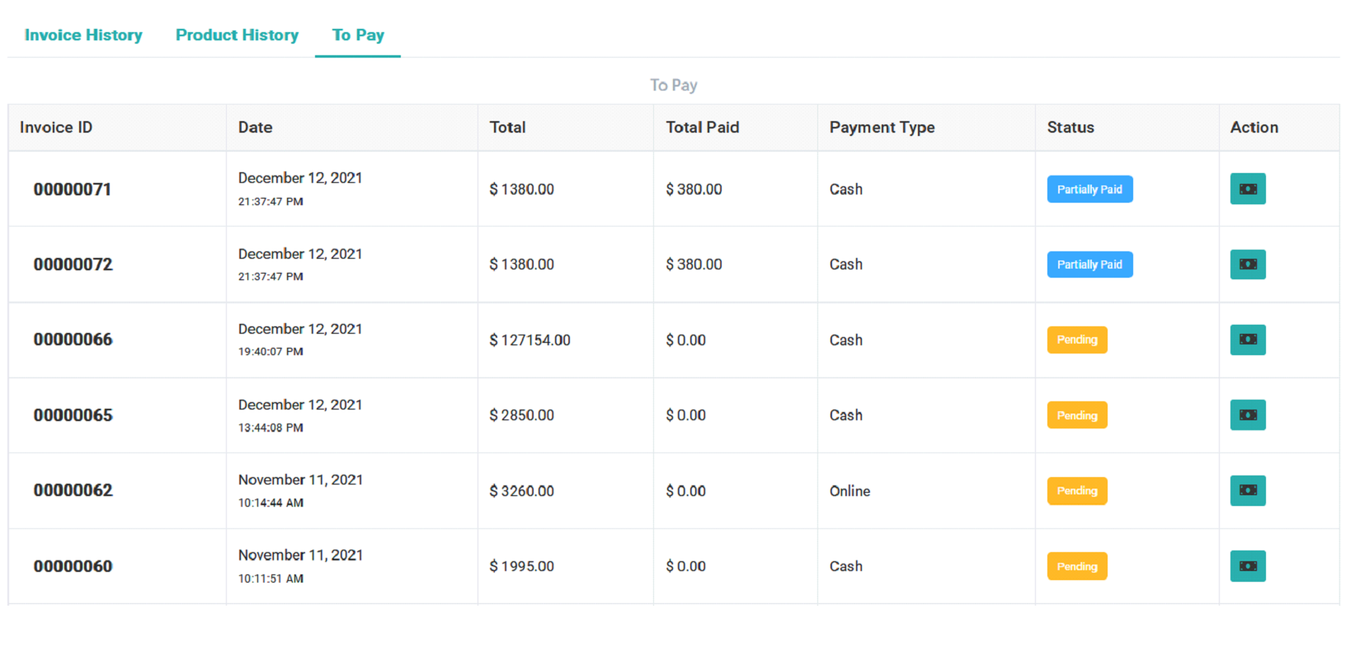Click the Status column header

coord(1070,128)
